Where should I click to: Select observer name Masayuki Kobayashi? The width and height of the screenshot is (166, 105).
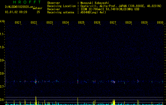click(95, 3)
